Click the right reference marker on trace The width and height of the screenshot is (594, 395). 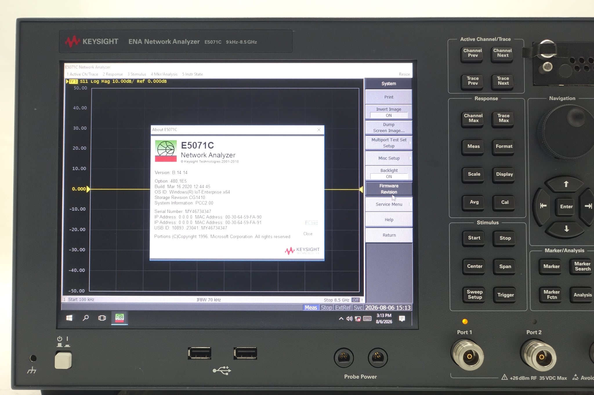click(361, 190)
